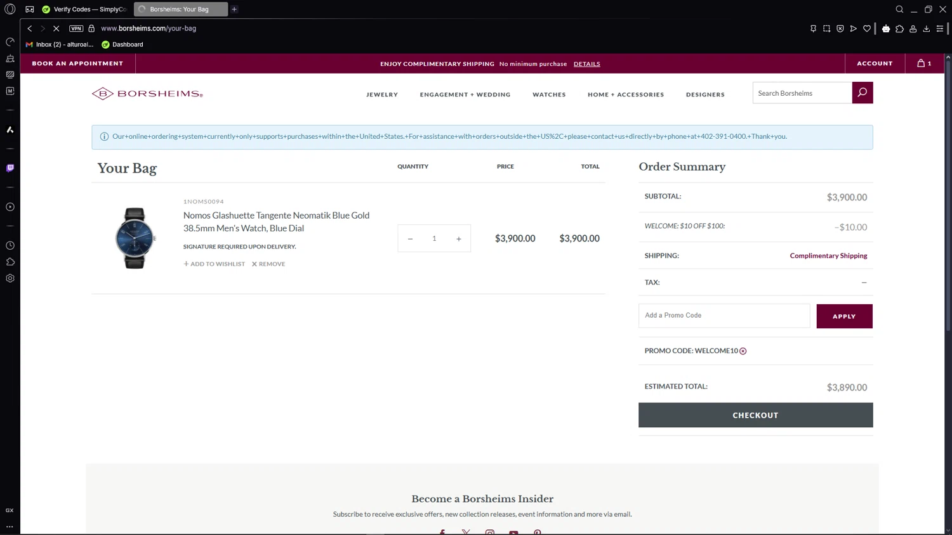Screen dimensions: 952x535
Task: Remove the watch from the bag
Action: (x=268, y=264)
